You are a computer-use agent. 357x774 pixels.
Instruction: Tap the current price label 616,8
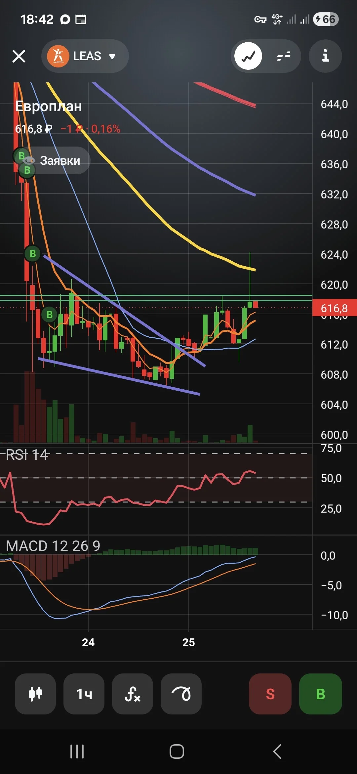(x=335, y=308)
